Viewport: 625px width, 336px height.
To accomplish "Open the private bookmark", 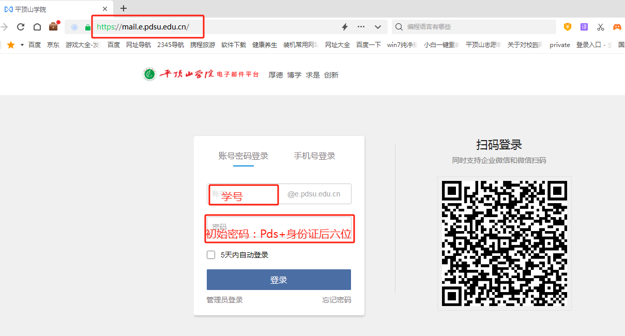I will [560, 45].
